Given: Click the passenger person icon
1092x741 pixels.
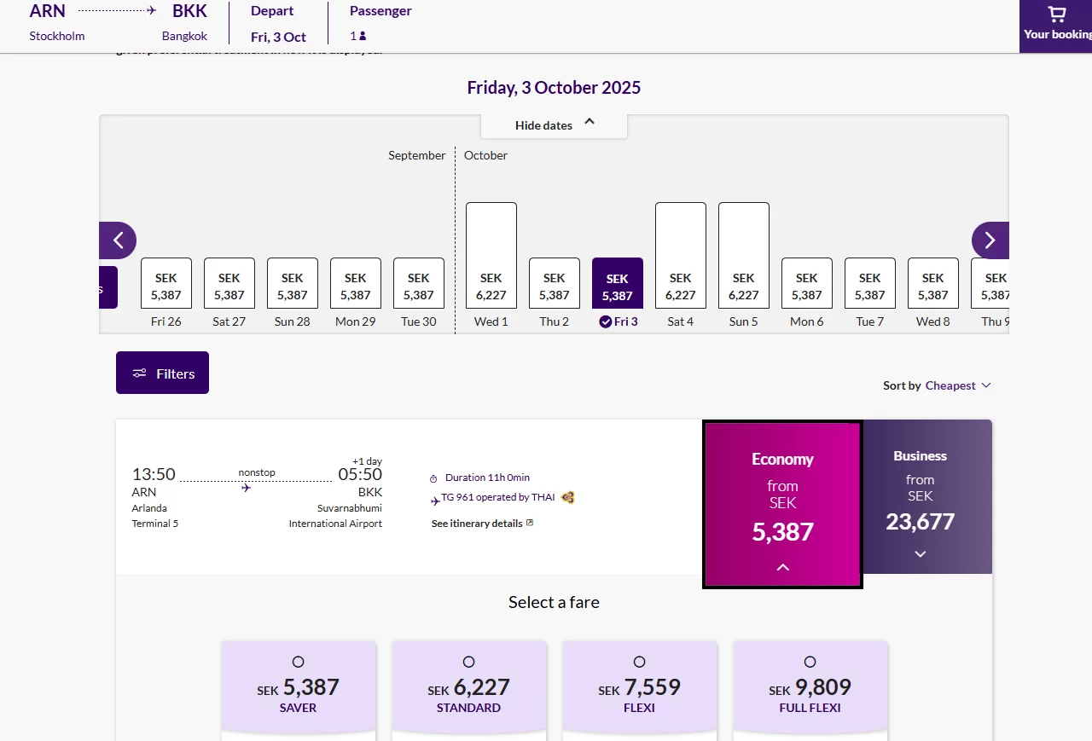Looking at the screenshot, I should [363, 37].
